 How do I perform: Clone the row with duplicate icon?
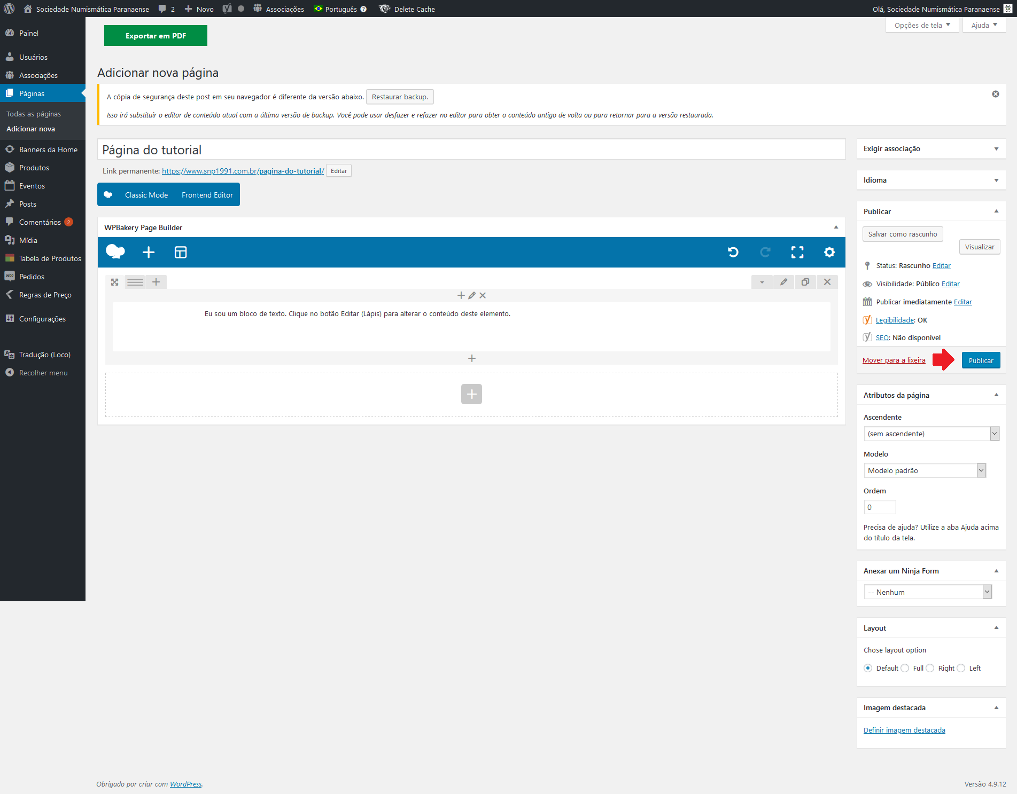805,282
